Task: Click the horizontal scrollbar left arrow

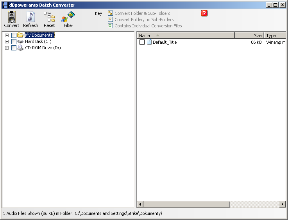Action: [x=140, y=204]
